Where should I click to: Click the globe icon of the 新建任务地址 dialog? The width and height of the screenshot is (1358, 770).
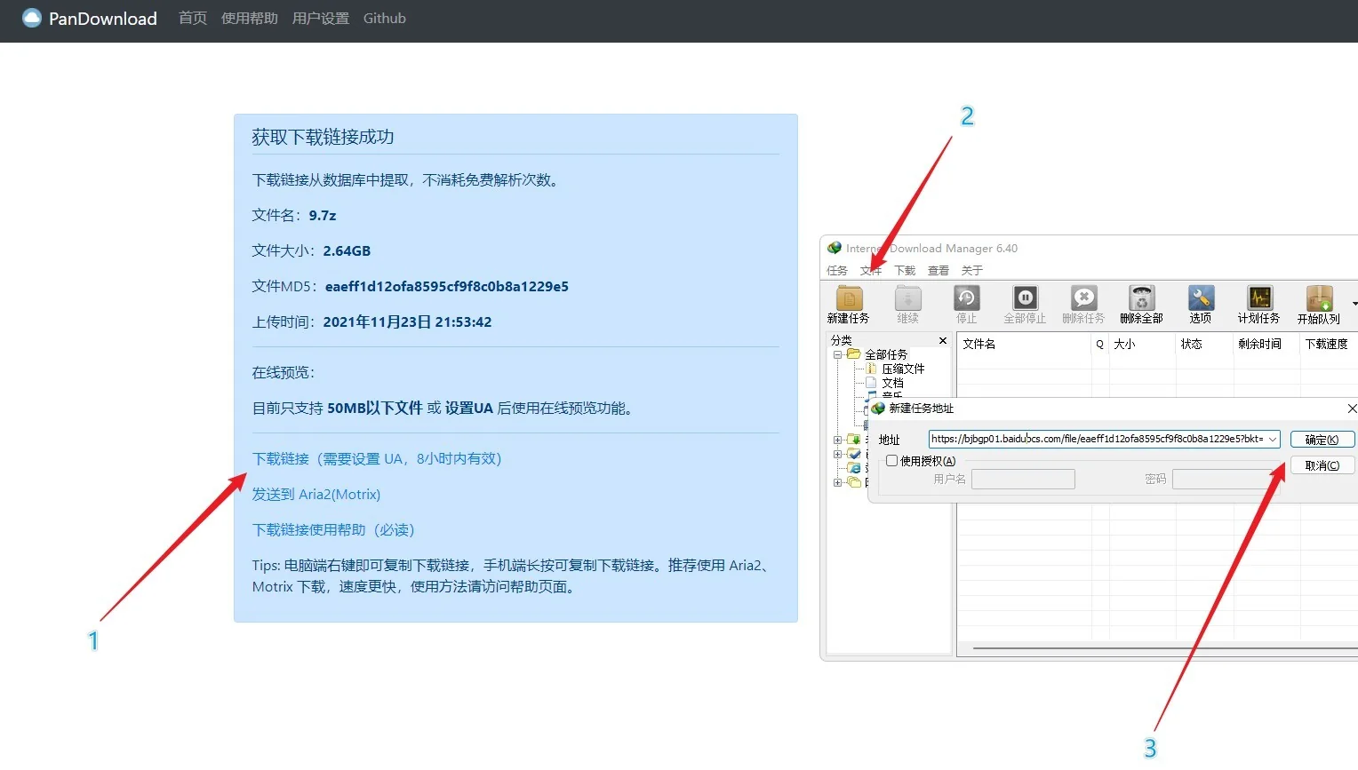tap(878, 409)
